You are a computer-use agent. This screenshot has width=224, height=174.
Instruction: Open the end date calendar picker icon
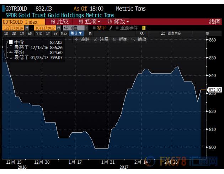point(58,28)
